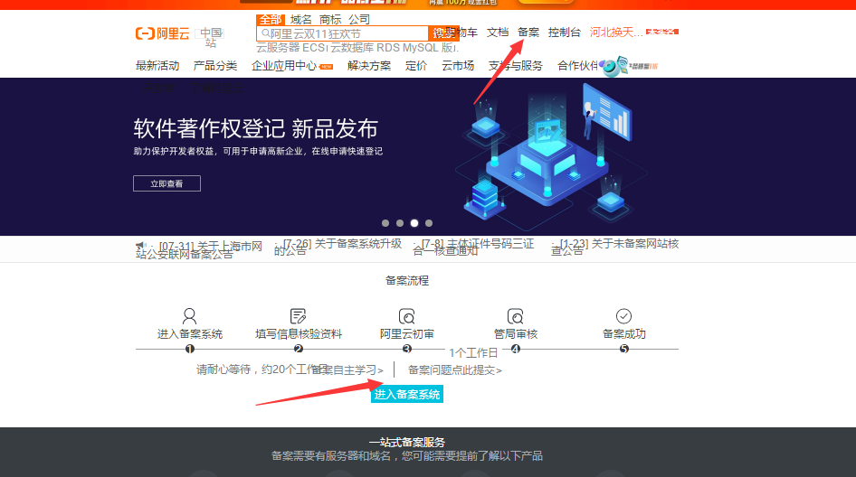Open the 控制台 link
Screen dimensions: 856x477
pyautogui.click(x=565, y=33)
